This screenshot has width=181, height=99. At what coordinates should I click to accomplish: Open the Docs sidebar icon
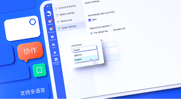[54, 46]
